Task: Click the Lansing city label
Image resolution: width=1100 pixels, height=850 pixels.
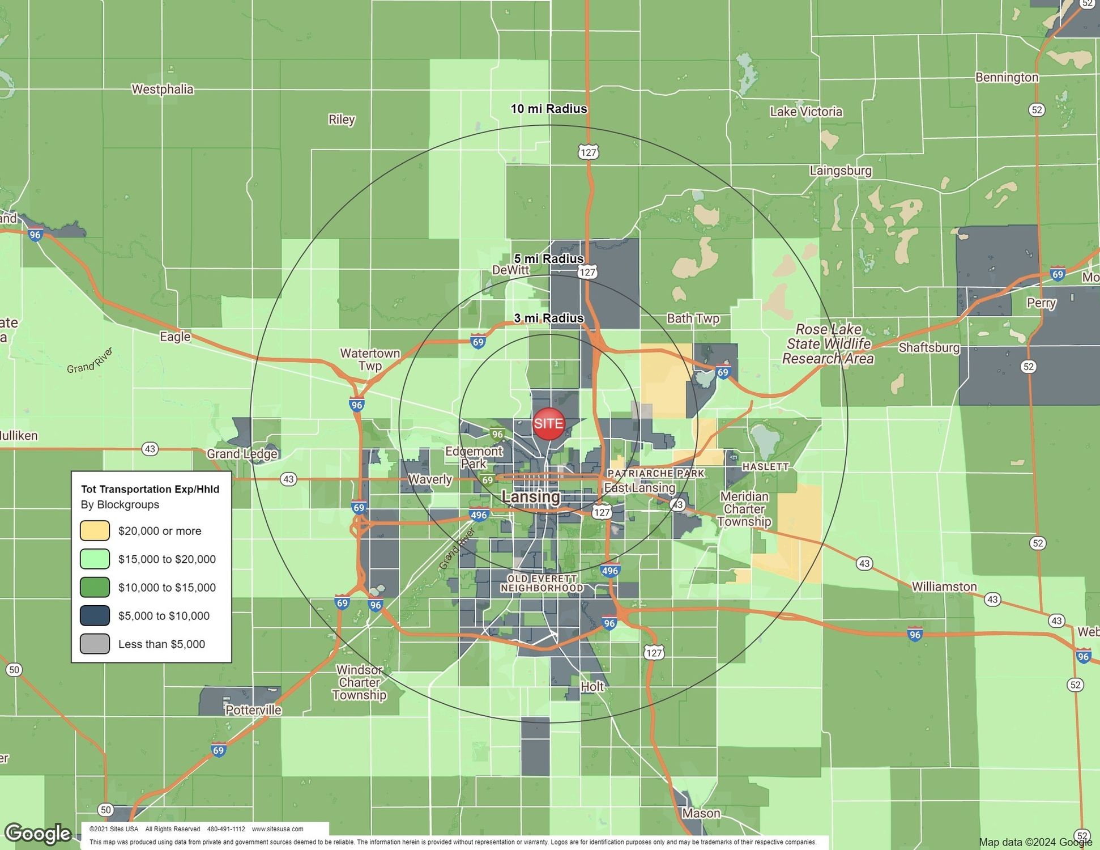Action: 531,497
